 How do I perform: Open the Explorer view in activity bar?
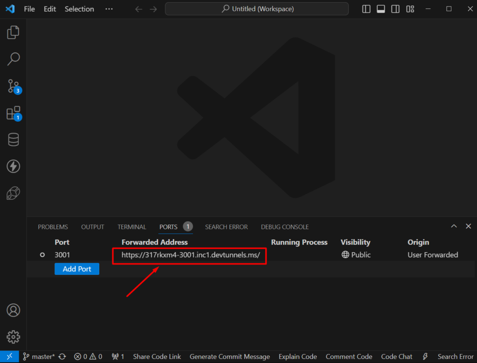click(13, 32)
